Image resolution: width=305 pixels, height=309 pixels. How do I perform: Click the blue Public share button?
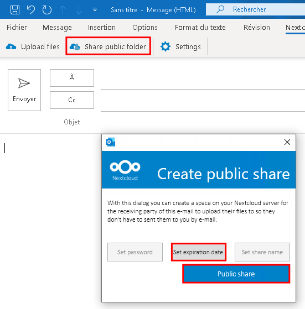[236, 274]
